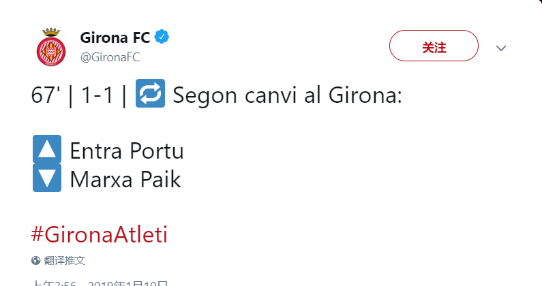Screen dimensions: 542x286
Task: Open the #GironaAtleti hashtag
Action: [x=100, y=234]
